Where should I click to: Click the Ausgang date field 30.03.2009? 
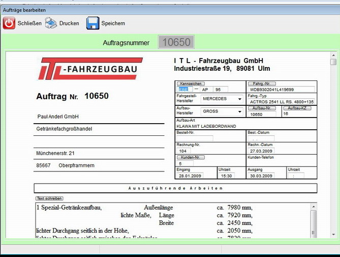coord(261,176)
